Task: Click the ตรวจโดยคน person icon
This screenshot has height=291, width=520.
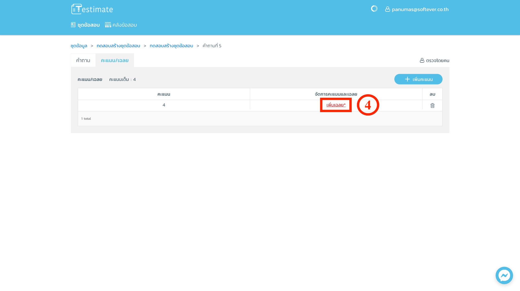Action: [422, 60]
